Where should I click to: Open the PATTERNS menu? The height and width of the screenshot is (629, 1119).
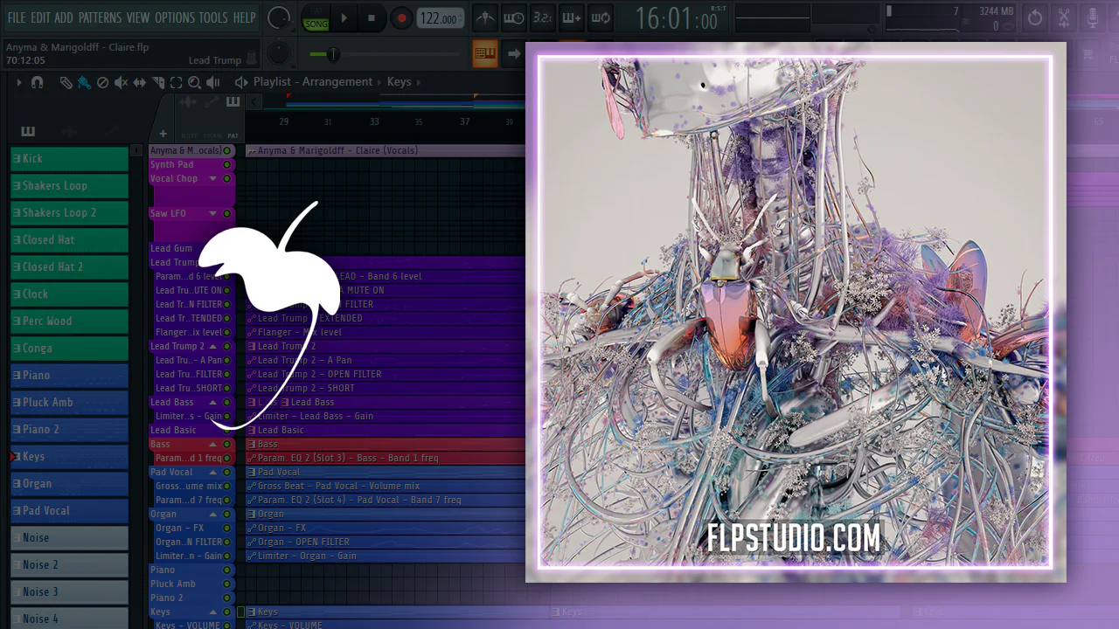(100, 17)
